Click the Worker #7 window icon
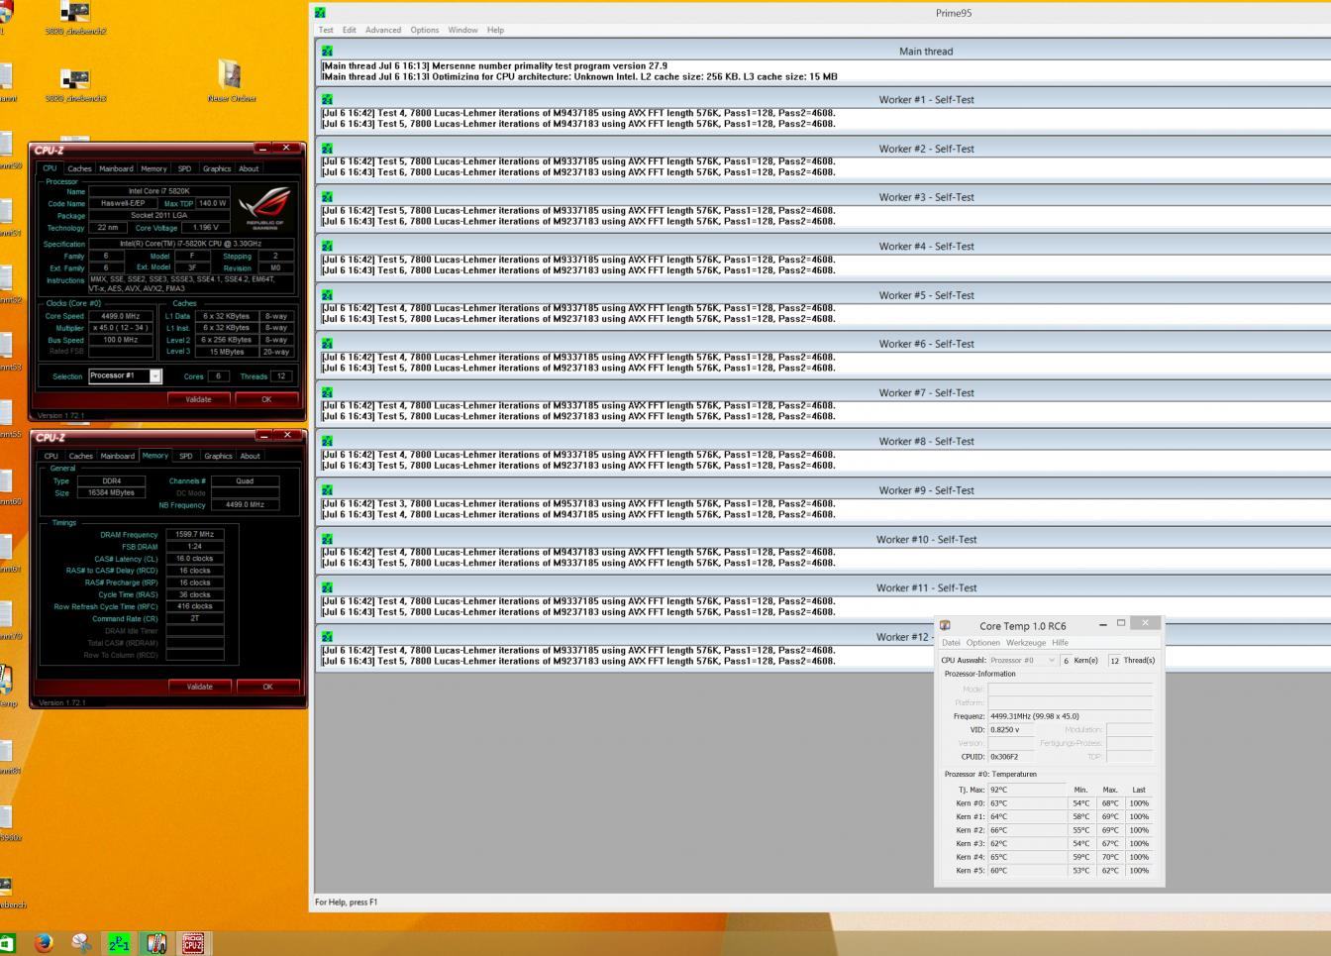 click(327, 392)
